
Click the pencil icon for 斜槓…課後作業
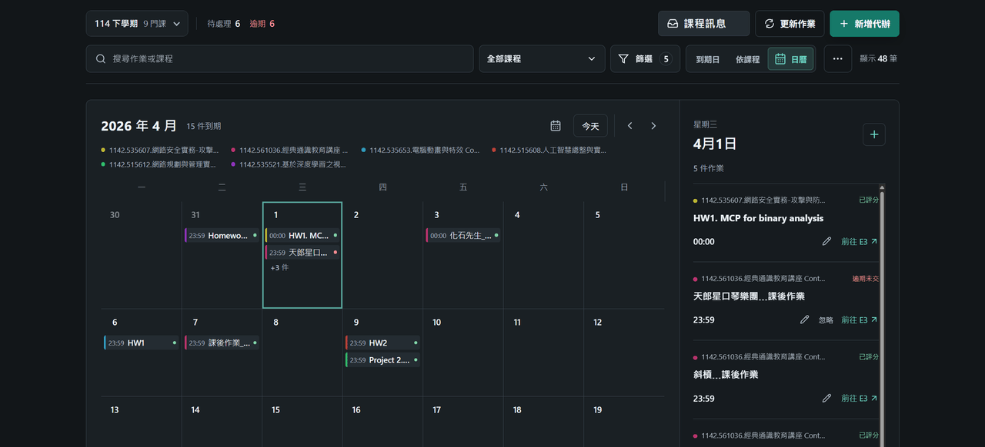coord(826,398)
